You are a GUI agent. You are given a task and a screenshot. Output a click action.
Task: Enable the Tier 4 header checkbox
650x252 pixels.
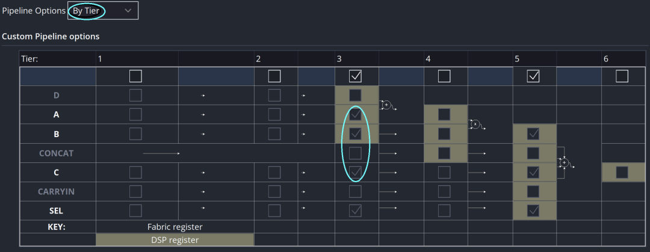coord(444,76)
